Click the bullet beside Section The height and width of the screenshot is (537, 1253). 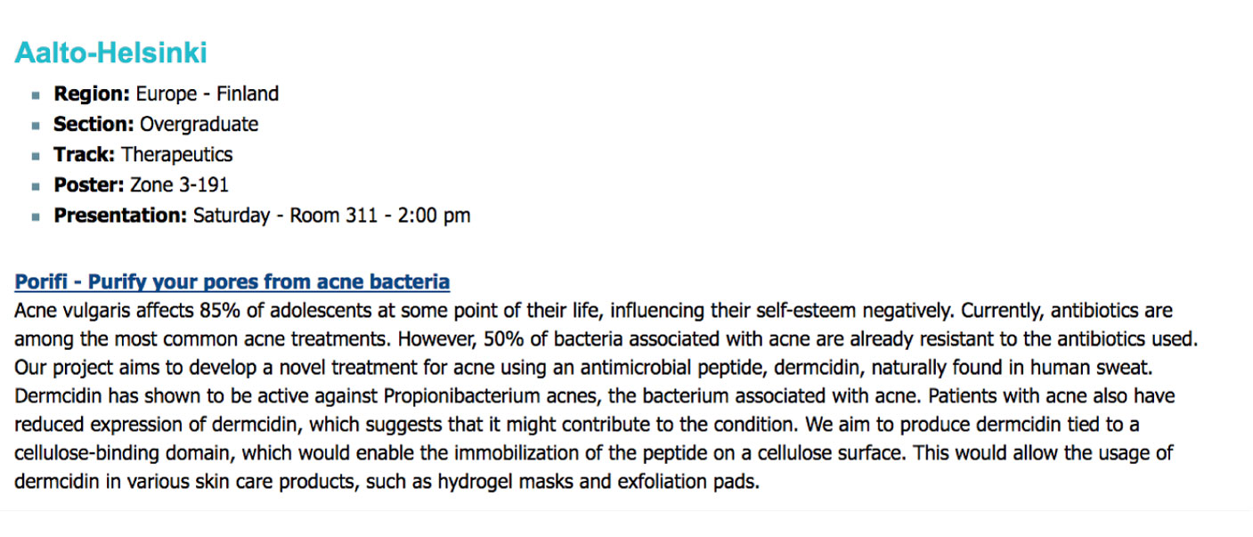click(36, 125)
